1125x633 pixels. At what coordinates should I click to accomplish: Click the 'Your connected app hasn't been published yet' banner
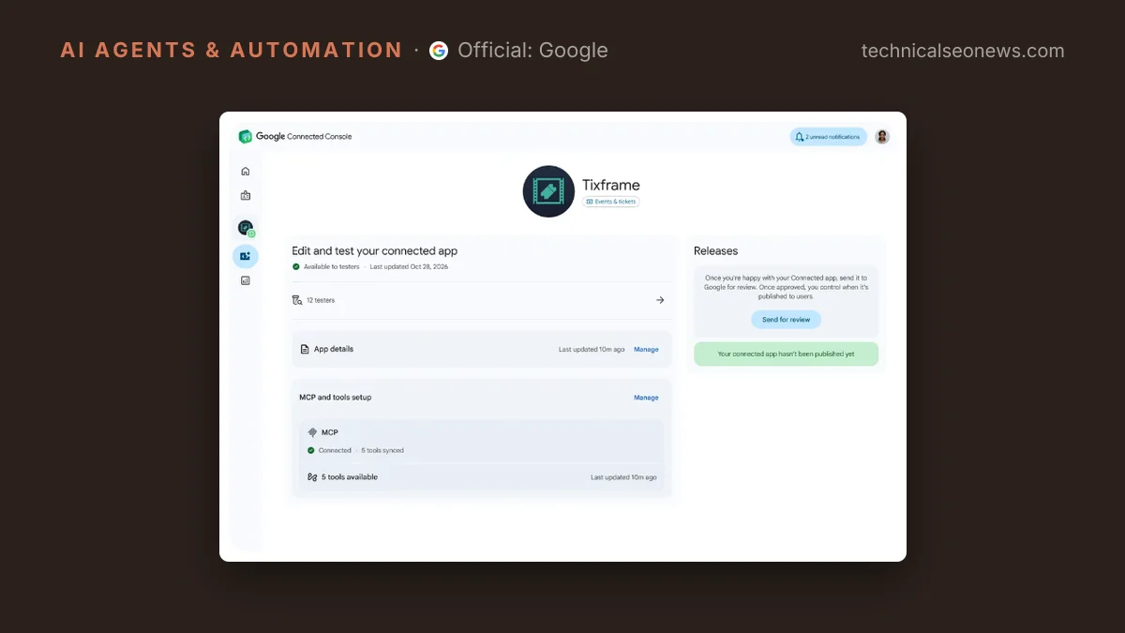click(x=786, y=354)
